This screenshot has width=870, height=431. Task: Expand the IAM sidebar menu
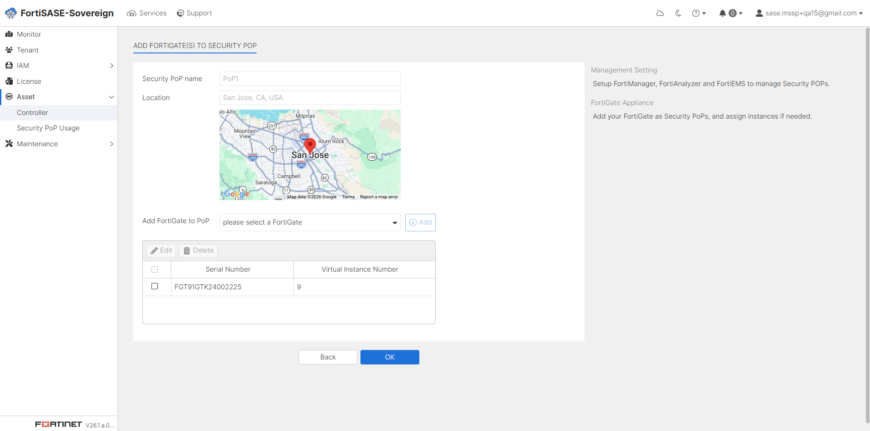point(58,66)
